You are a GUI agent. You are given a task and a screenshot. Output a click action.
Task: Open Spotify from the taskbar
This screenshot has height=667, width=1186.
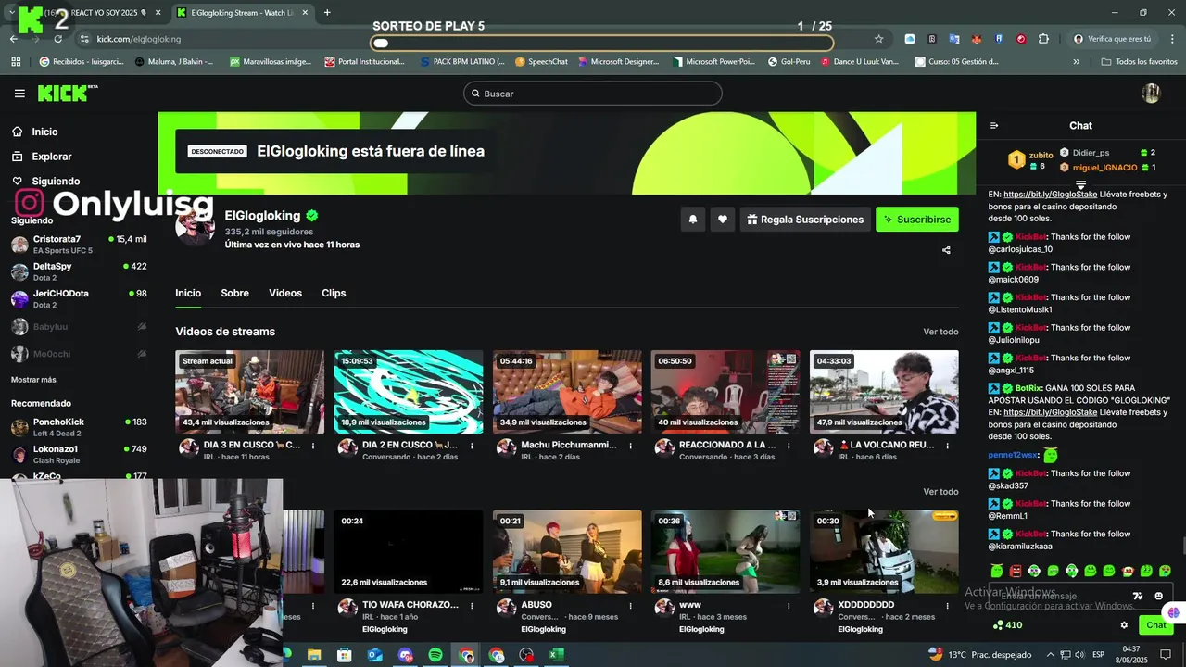pos(435,655)
